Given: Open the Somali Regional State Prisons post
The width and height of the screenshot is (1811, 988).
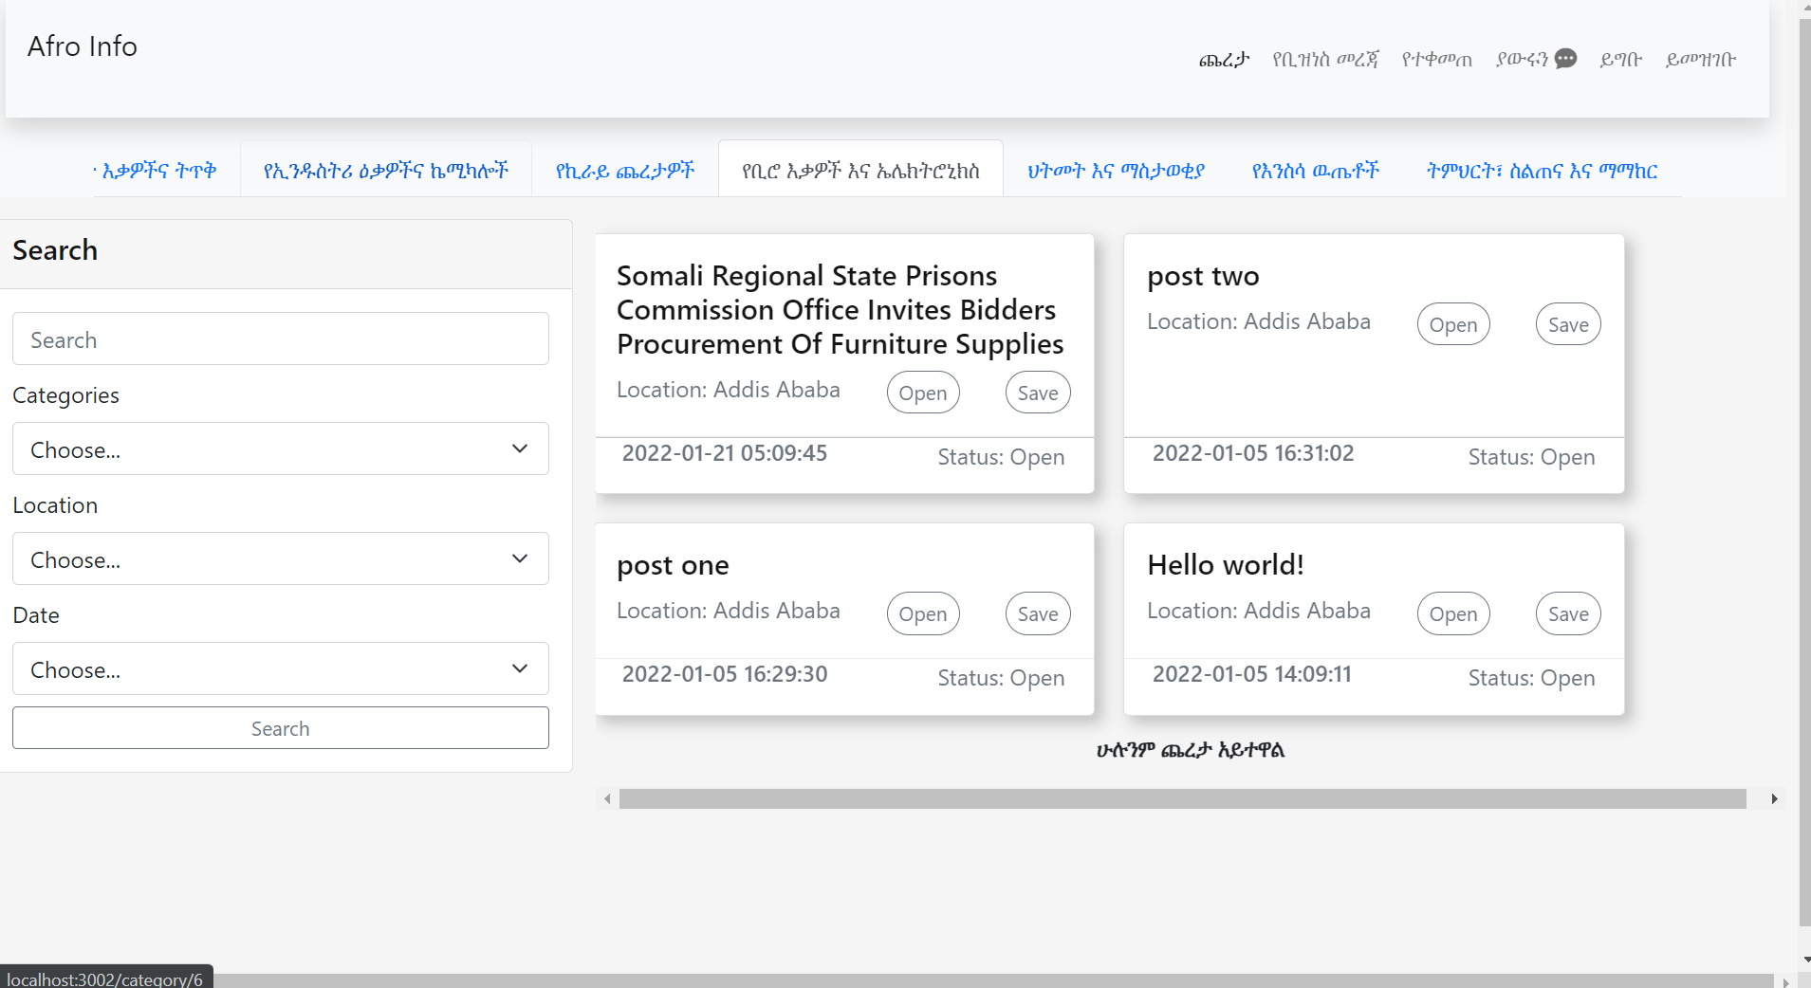Looking at the screenshot, I should point(922,393).
